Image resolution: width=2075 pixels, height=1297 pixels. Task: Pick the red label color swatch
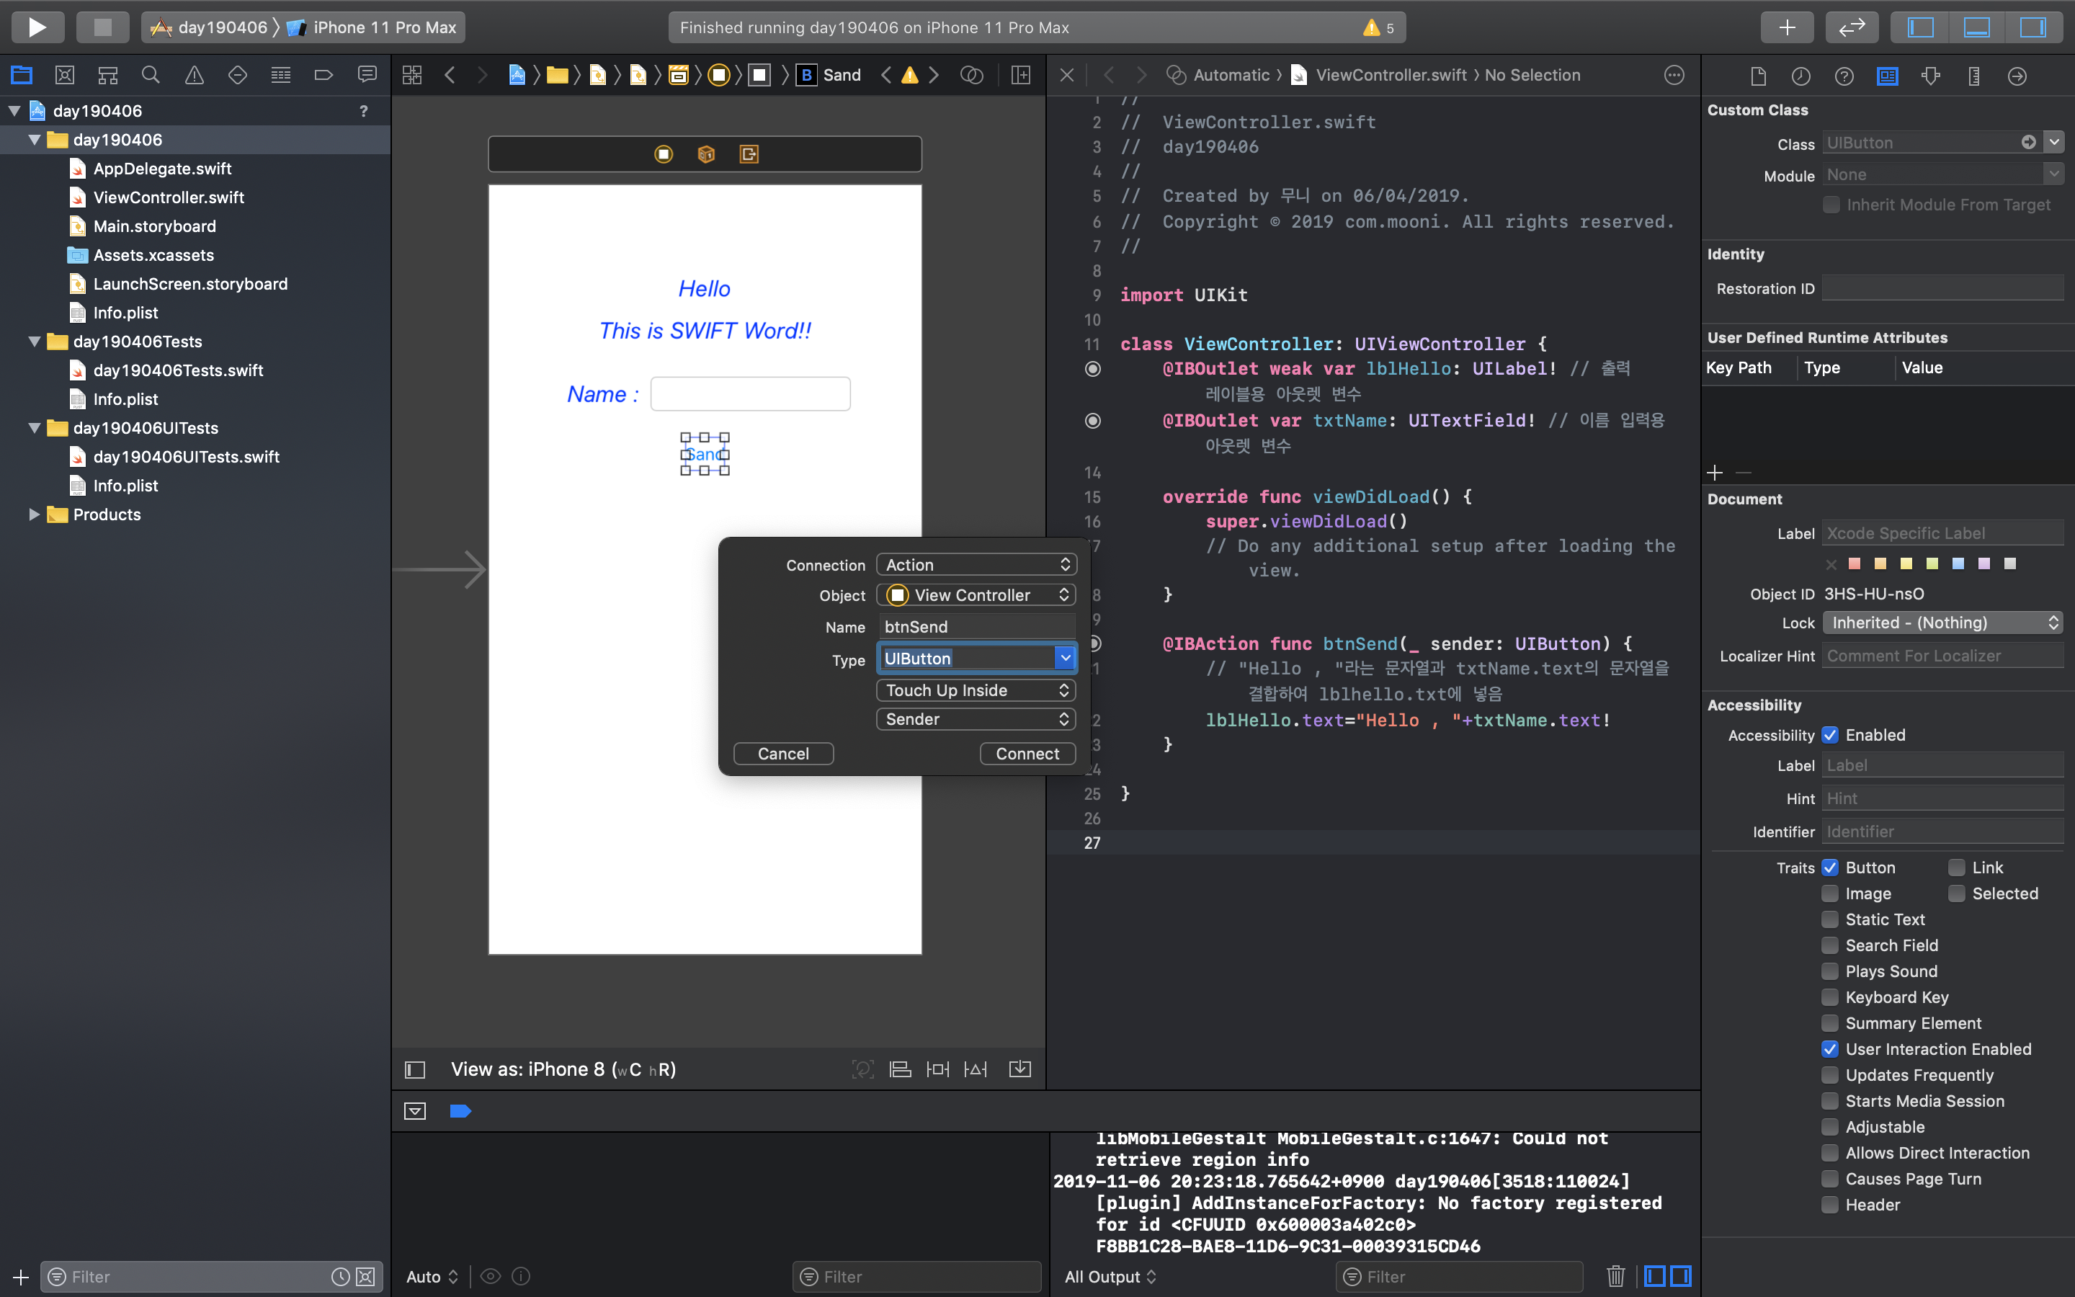[1855, 563]
